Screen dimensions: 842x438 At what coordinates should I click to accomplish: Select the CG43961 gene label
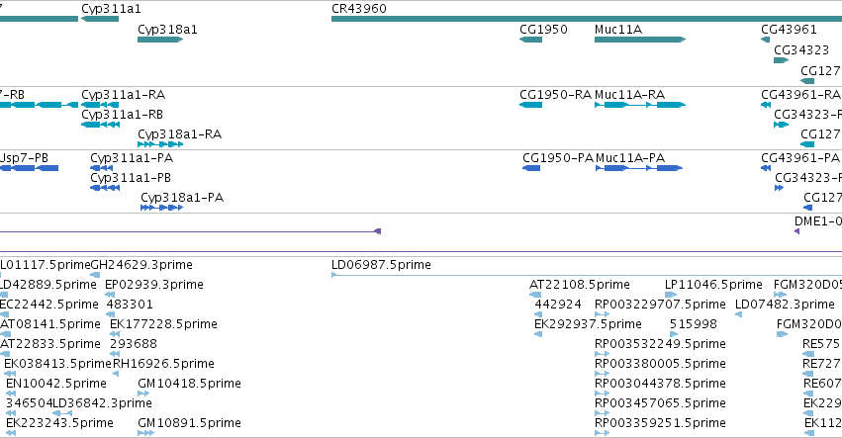pyautogui.click(x=789, y=30)
